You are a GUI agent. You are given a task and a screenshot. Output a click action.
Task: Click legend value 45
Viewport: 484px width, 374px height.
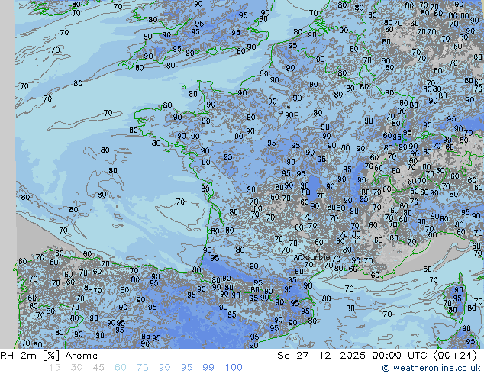pyautogui.click(x=98, y=368)
